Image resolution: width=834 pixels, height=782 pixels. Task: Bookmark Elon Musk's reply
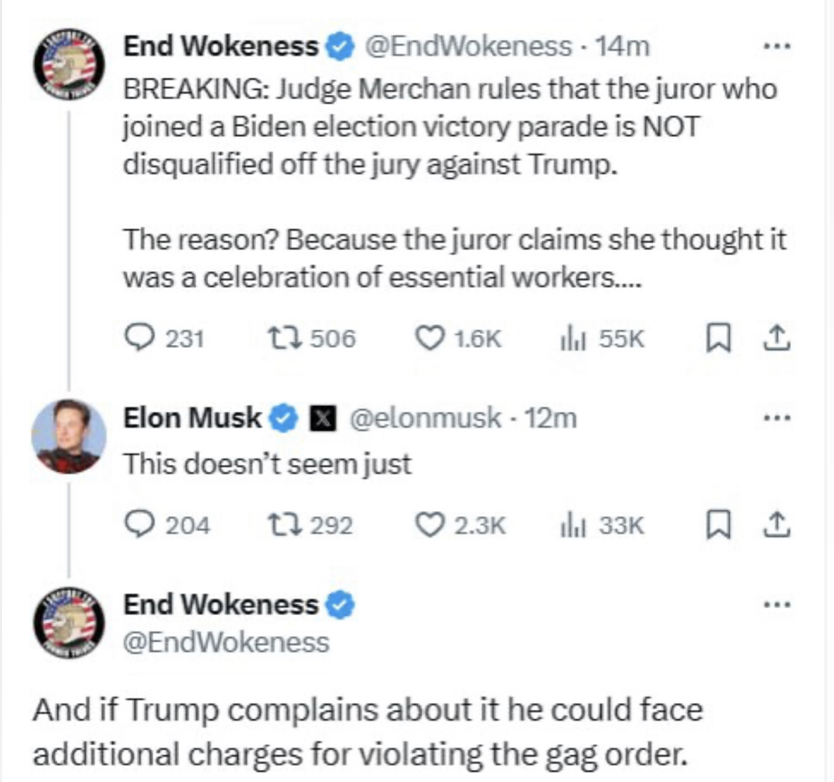(716, 526)
